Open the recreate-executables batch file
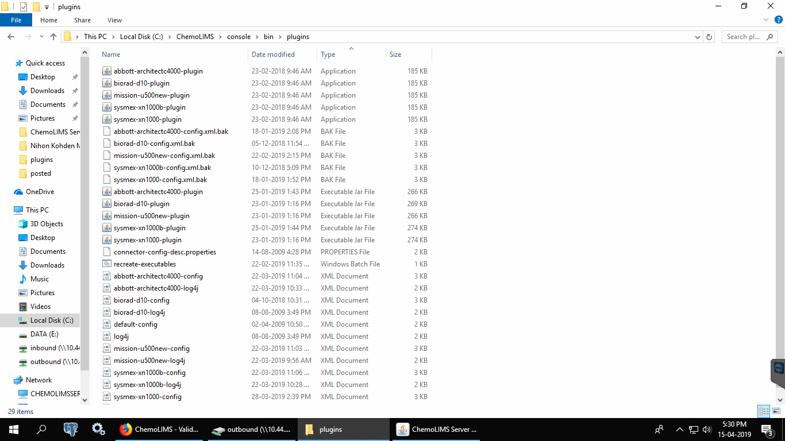785x441 pixels. (x=145, y=264)
